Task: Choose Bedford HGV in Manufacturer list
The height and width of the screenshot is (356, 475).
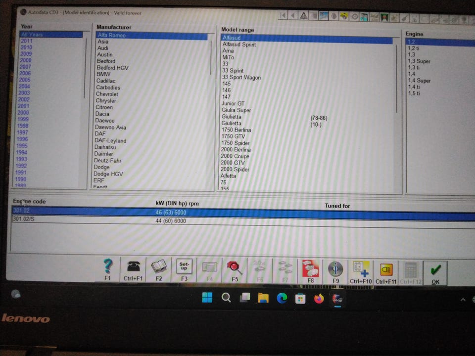Action: (112, 68)
